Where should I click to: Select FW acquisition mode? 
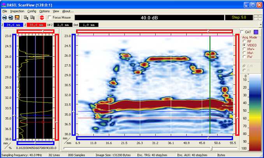[x=244, y=57]
